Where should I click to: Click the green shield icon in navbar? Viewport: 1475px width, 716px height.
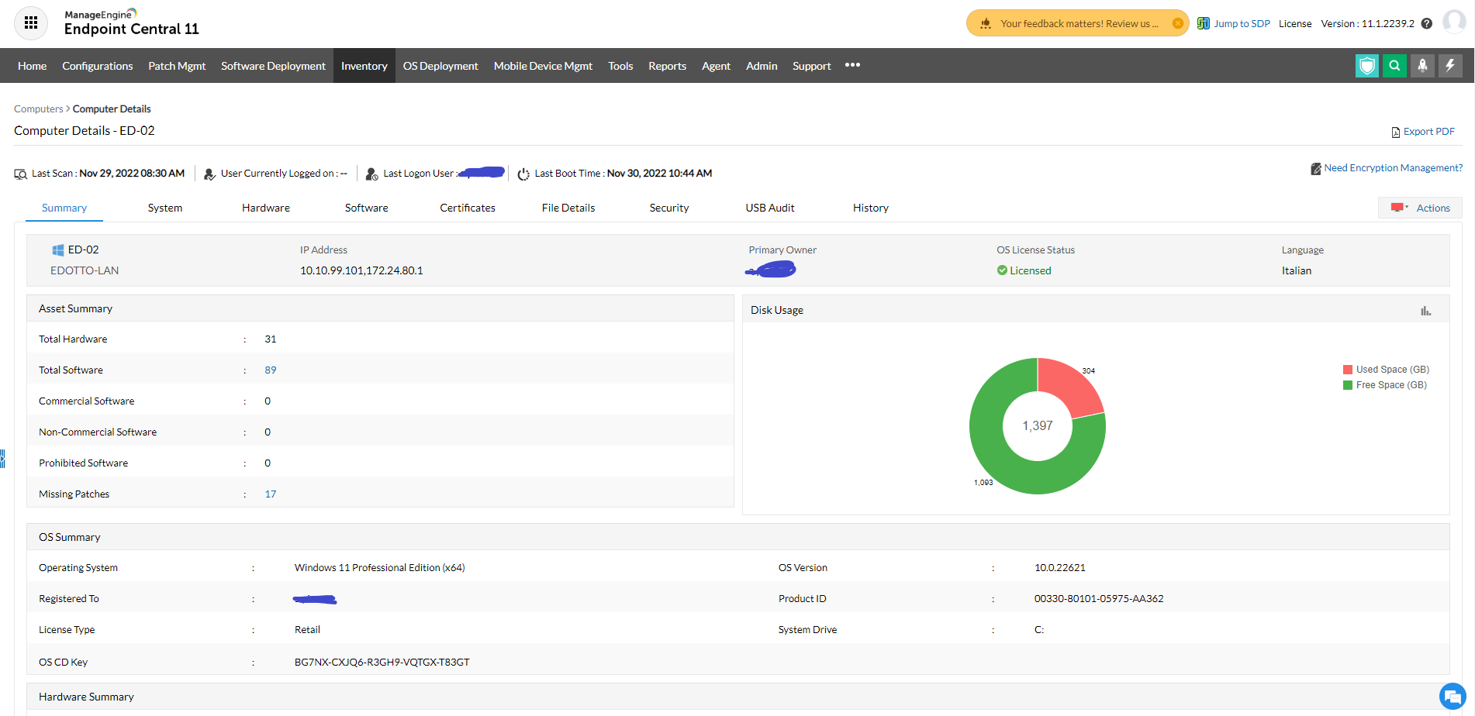[x=1366, y=66]
